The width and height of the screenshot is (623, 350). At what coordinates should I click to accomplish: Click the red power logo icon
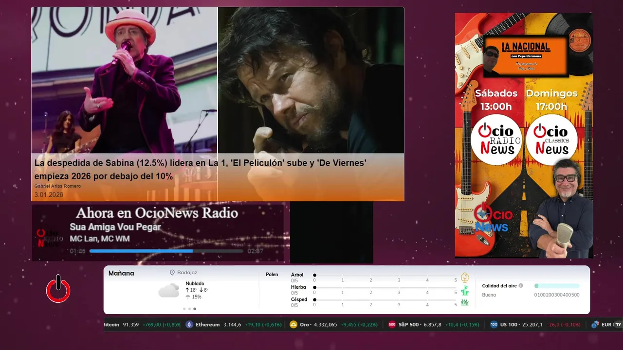(58, 289)
